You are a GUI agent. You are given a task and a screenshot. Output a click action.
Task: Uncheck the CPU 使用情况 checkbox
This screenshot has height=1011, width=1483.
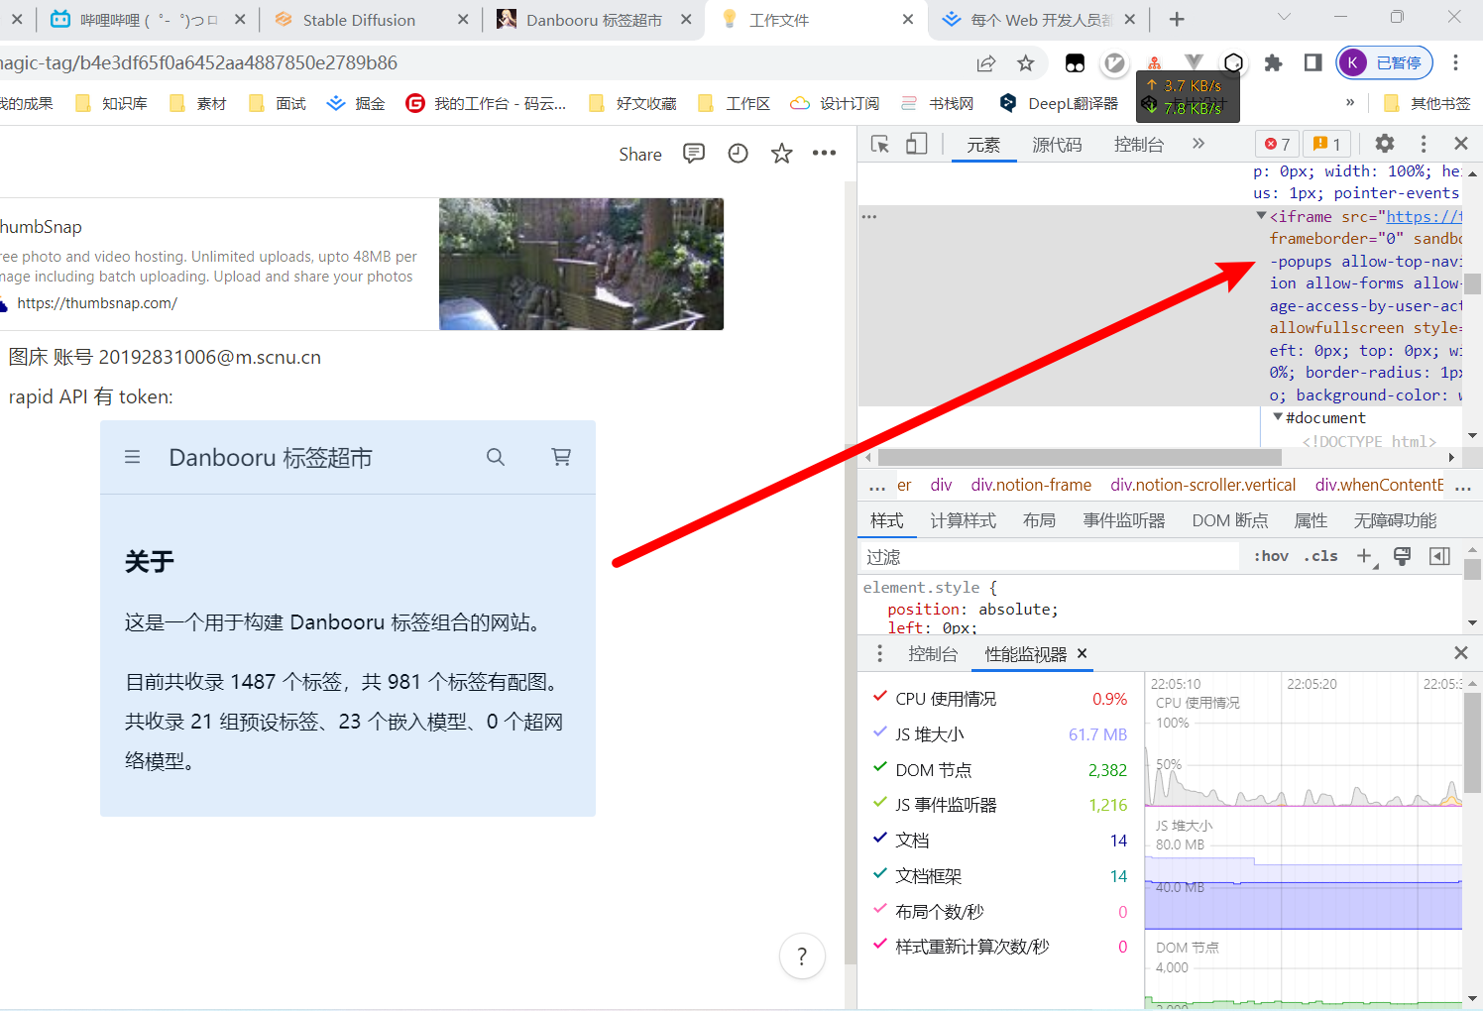pyautogui.click(x=880, y=696)
